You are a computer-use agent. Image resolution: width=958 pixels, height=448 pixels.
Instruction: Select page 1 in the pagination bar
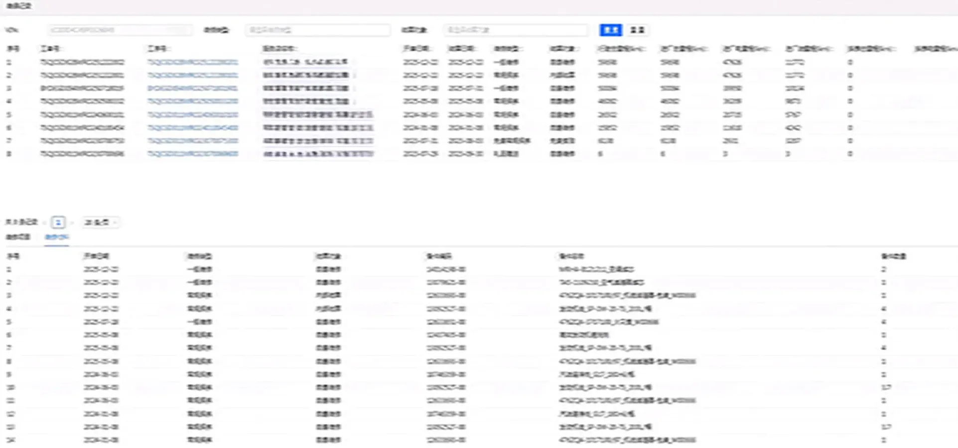58,222
